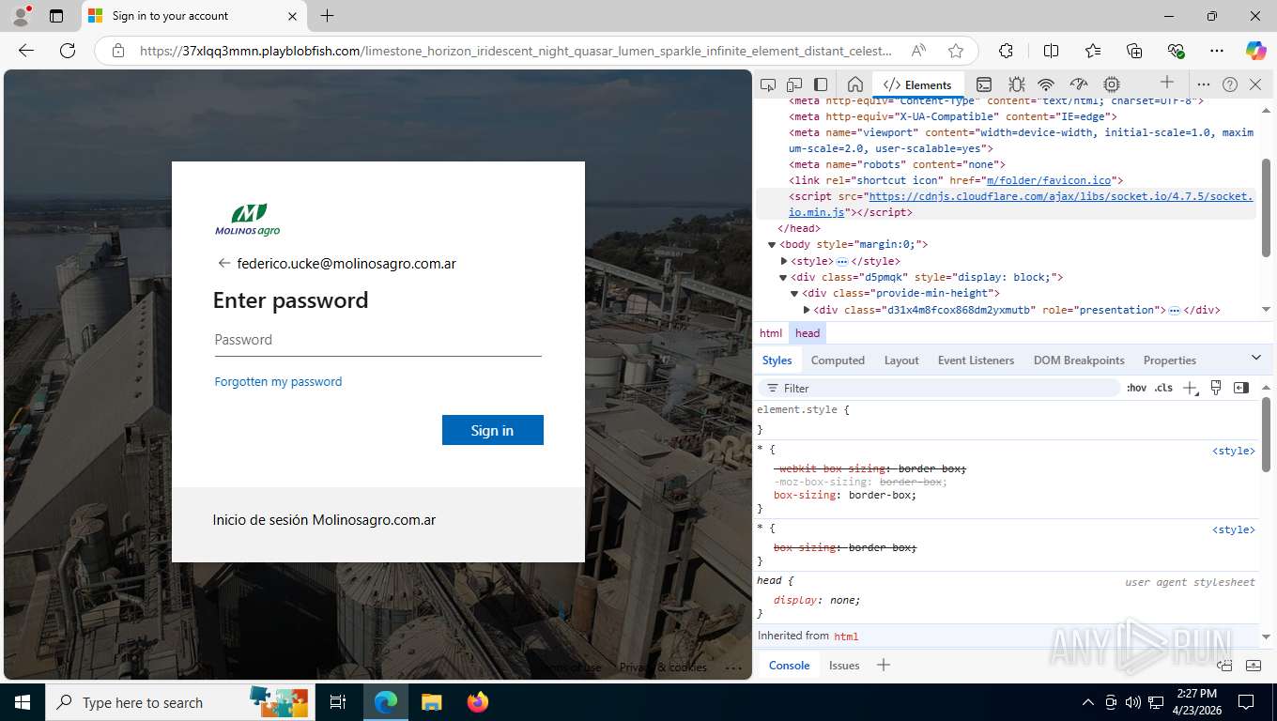
Task: Go back with arrow beside email address
Action: [223, 263]
